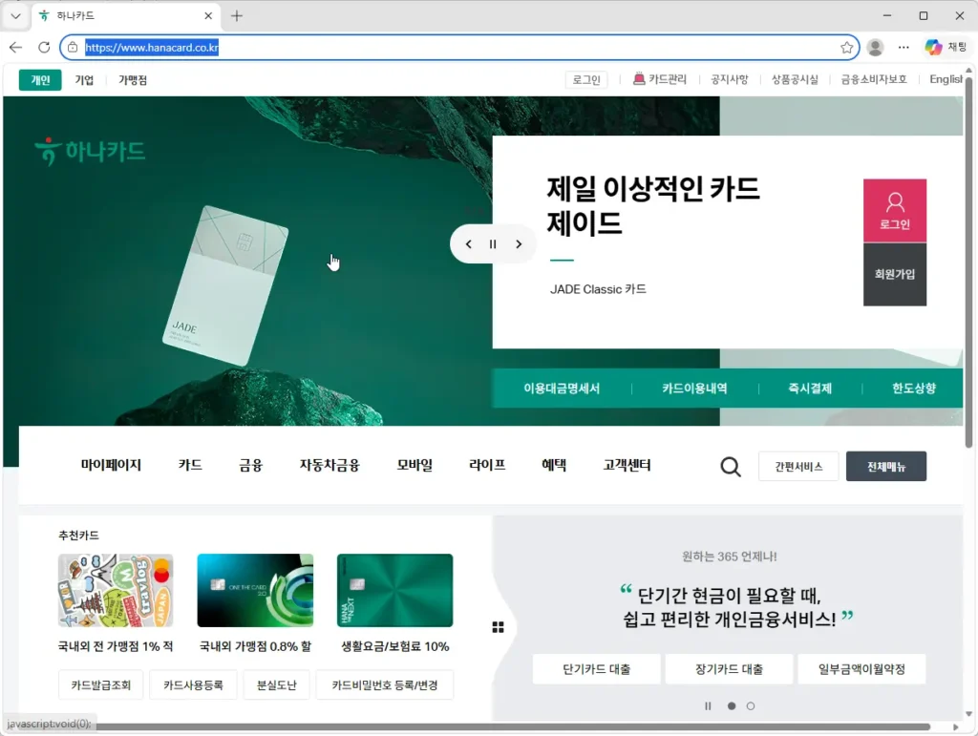Open a new browser tab
Image resolution: width=978 pixels, height=736 pixels.
[237, 15]
